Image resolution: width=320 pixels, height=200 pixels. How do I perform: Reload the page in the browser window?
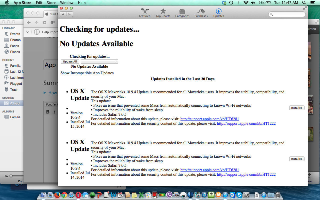[x=44, y=22]
